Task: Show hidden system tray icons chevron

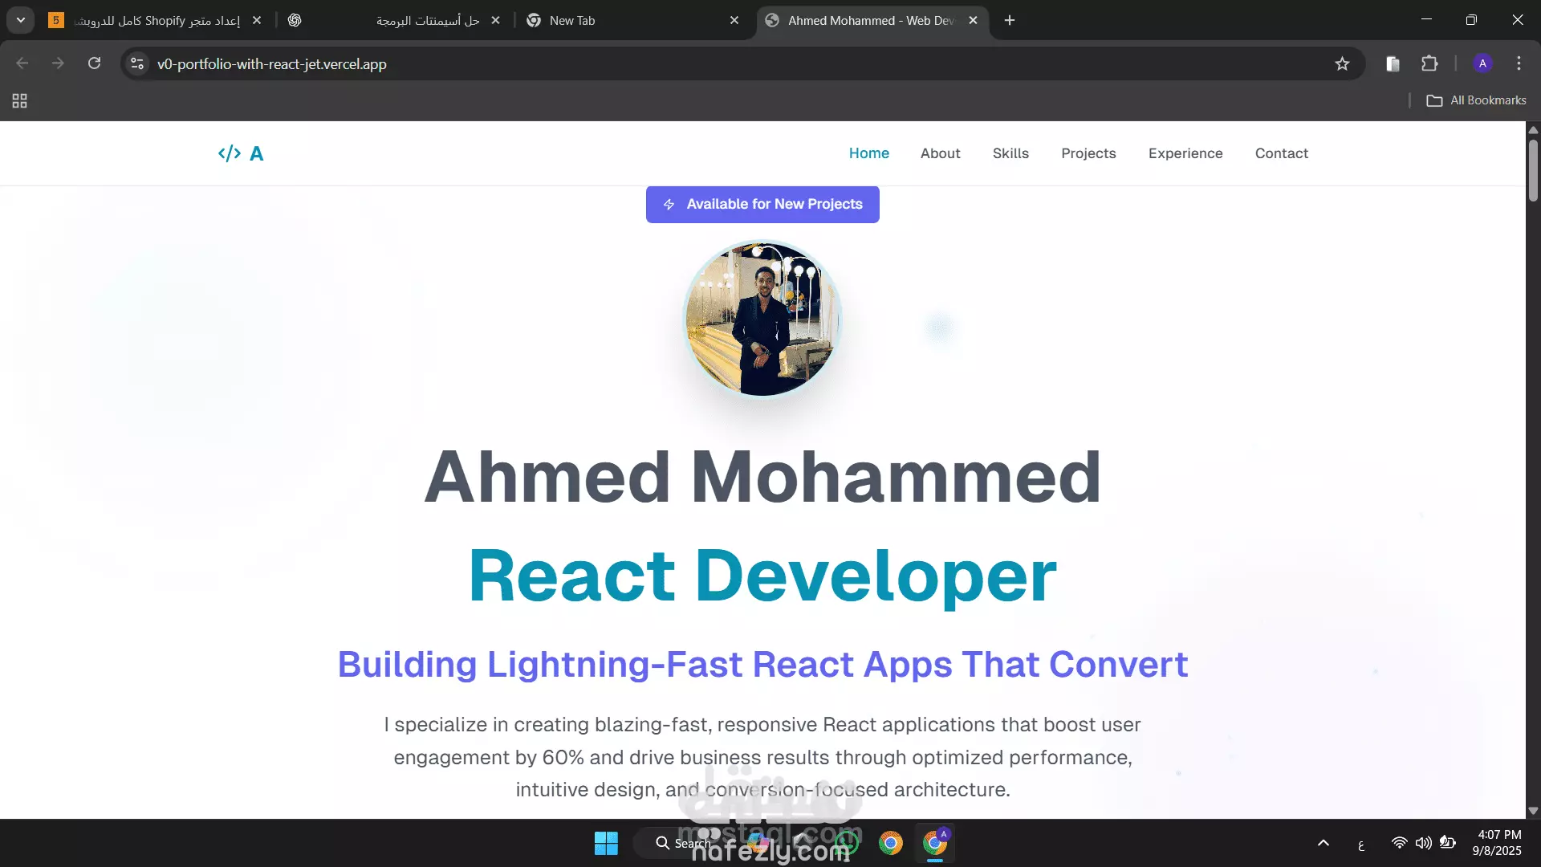Action: click(x=1323, y=843)
